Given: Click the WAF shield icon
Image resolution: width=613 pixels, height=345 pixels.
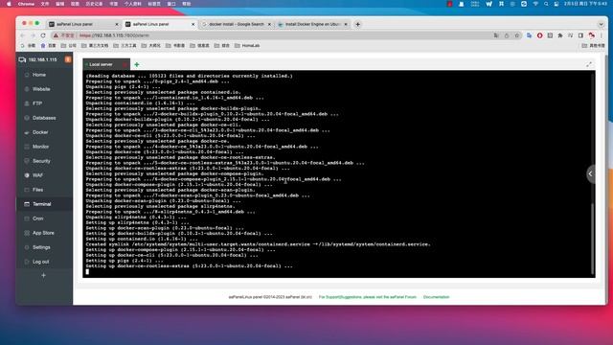Looking at the screenshot, I should click(x=27, y=175).
